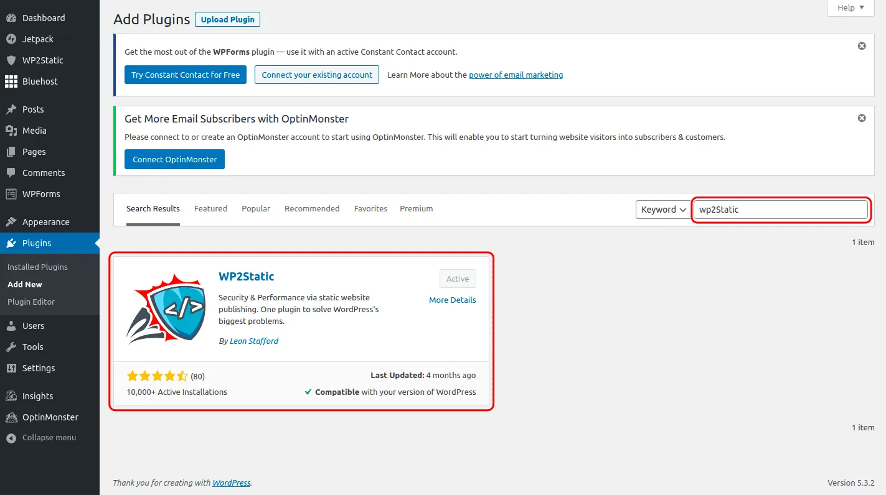Image resolution: width=886 pixels, height=495 pixels.
Task: Click the WP2Static shield icon in sidebar
Action: pos(11,60)
